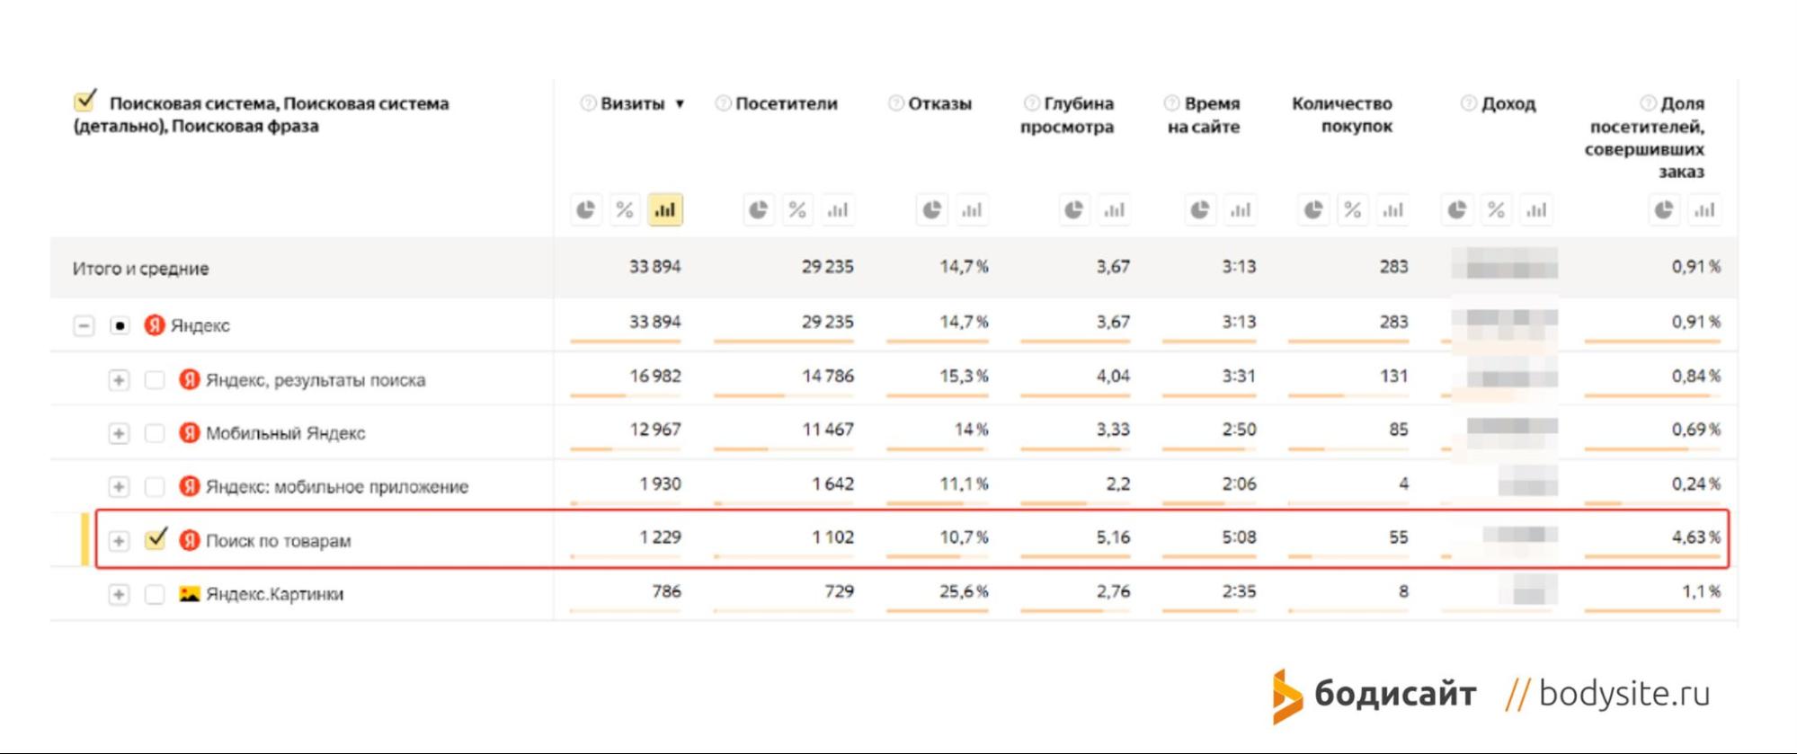
Task: Sort by Доля посетителей, совершивших заказ
Action: pyautogui.click(x=1645, y=137)
